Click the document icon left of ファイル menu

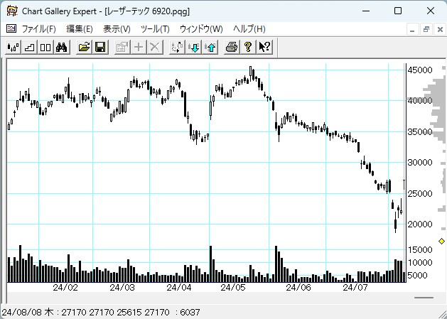(x=11, y=29)
